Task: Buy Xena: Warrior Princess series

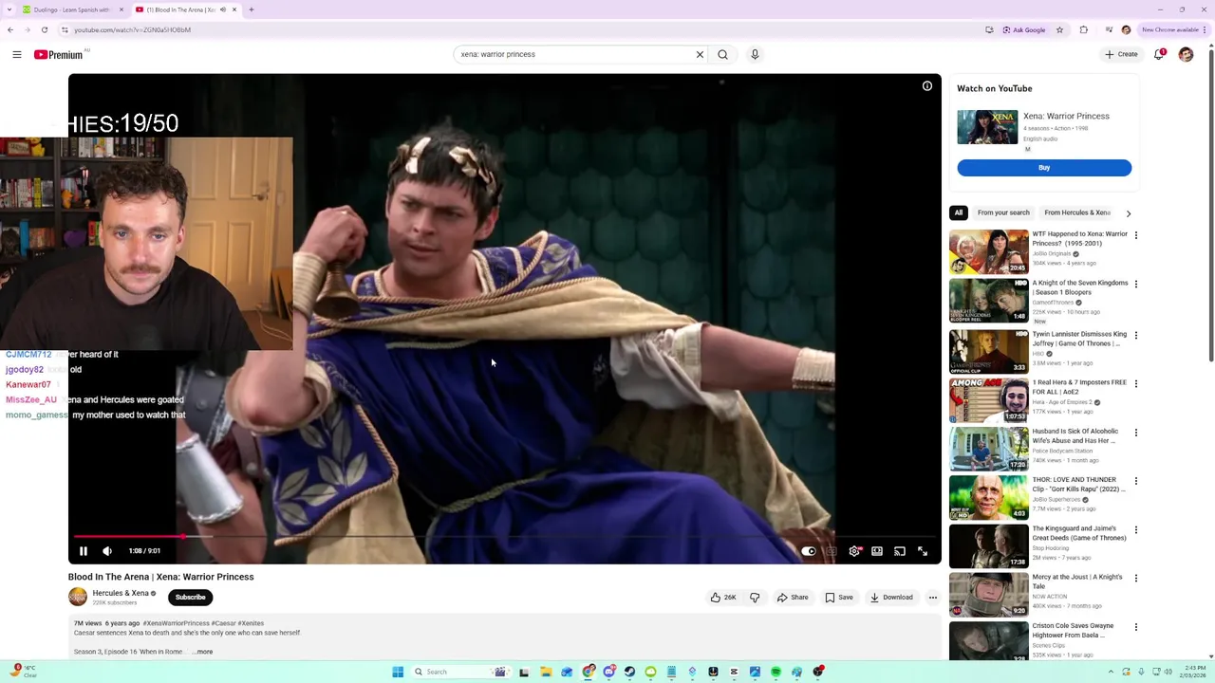Action: click(x=1044, y=168)
